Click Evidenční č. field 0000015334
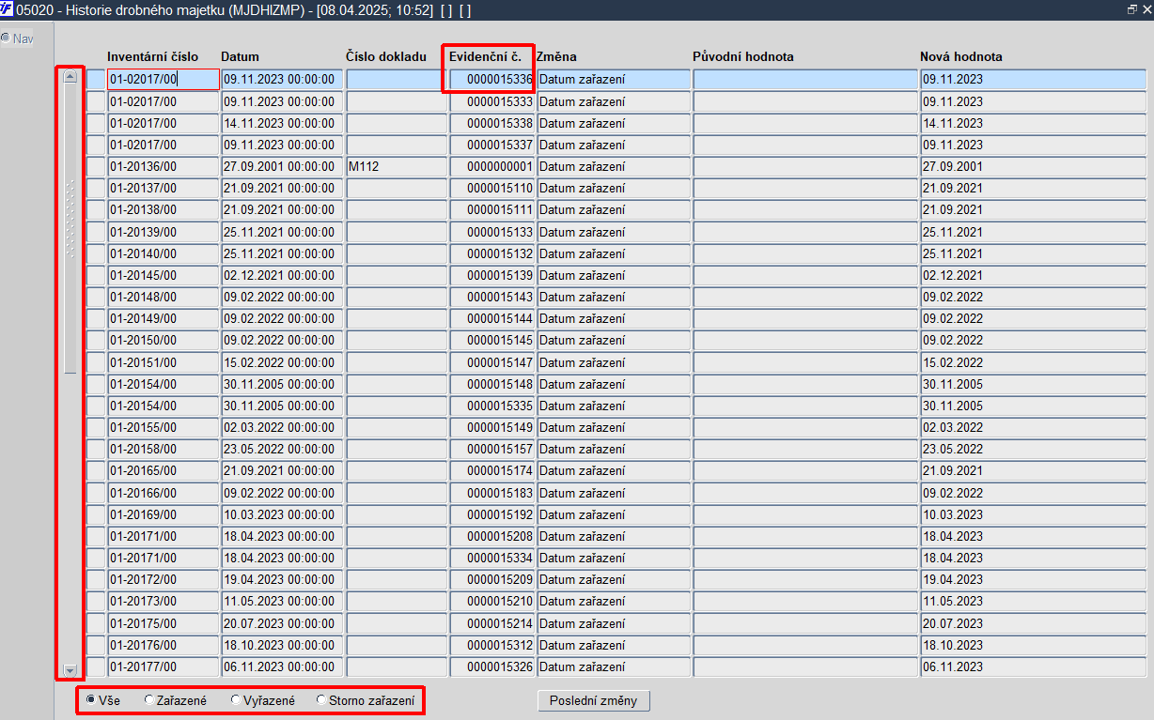This screenshot has width=1154, height=720. [x=491, y=558]
